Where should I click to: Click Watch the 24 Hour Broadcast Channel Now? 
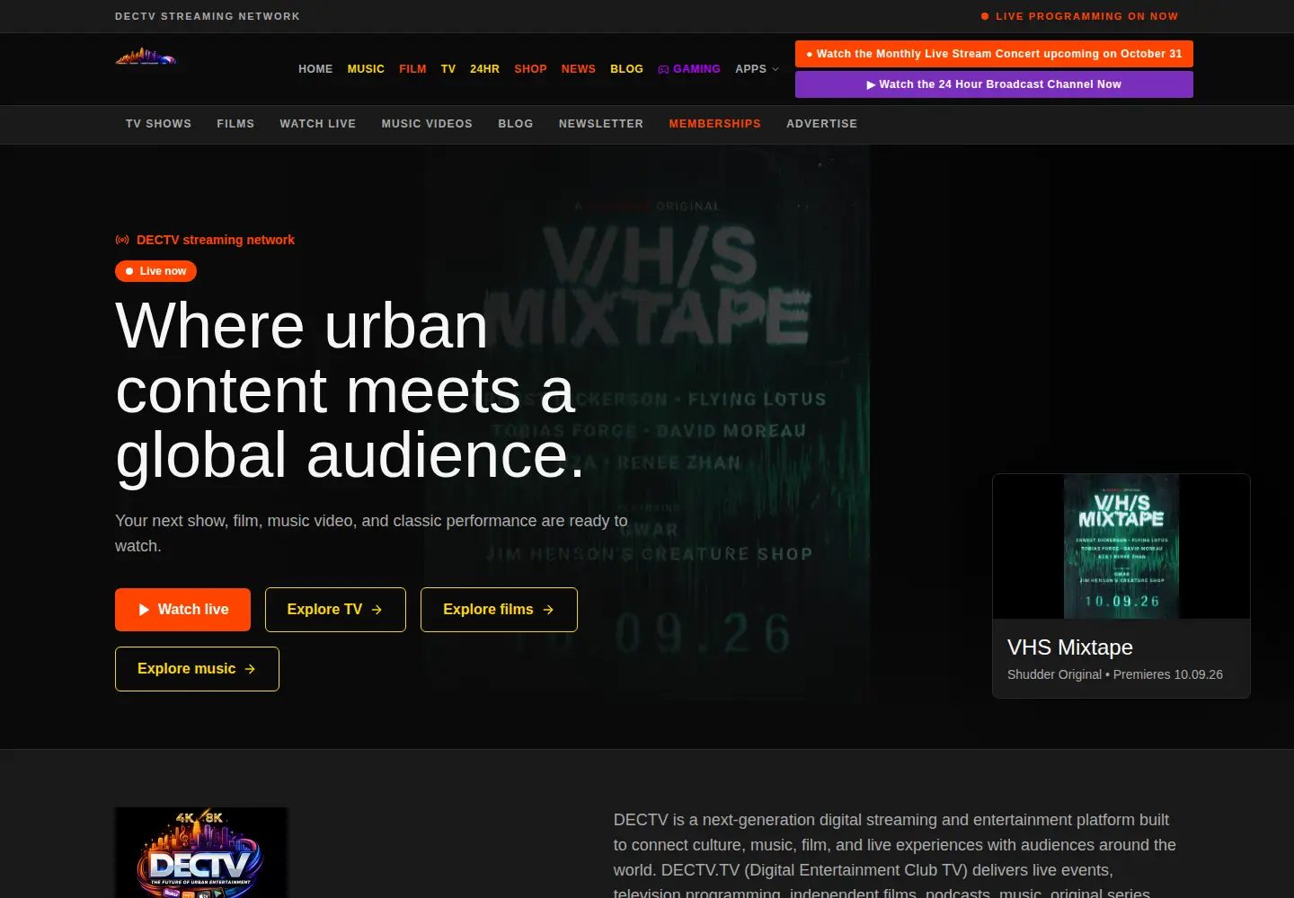994,84
